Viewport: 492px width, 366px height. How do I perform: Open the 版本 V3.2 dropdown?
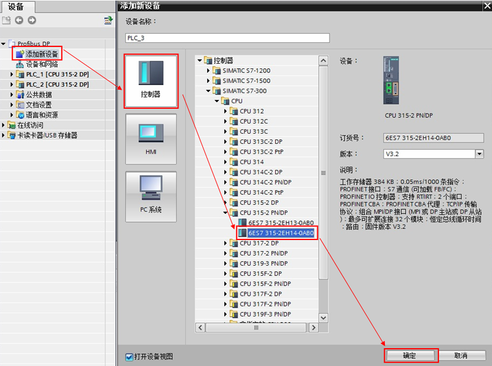pyautogui.click(x=479, y=154)
